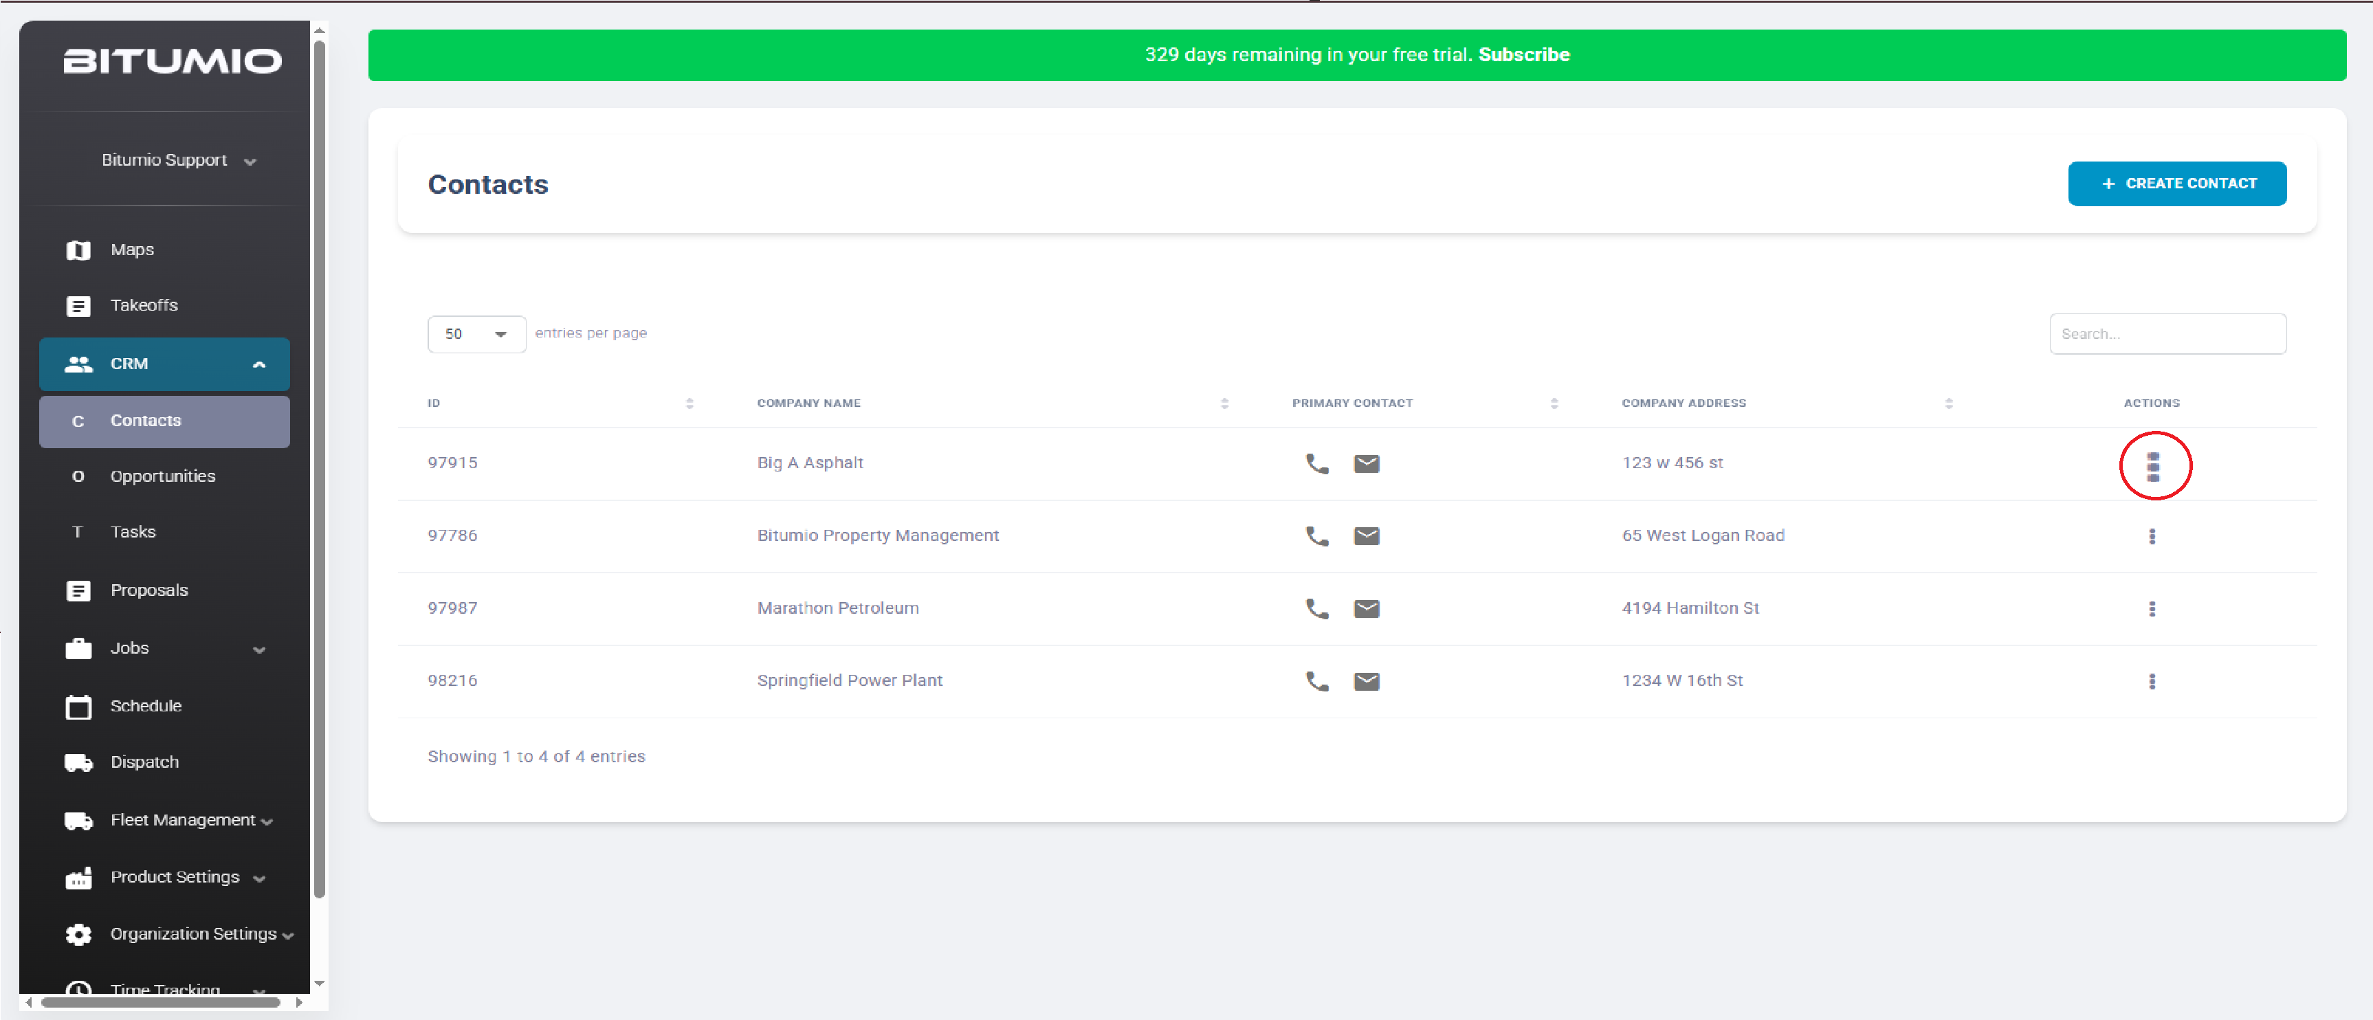Expand Product Settings submenu chevron
This screenshot has width=2373, height=1020.
coord(259,879)
